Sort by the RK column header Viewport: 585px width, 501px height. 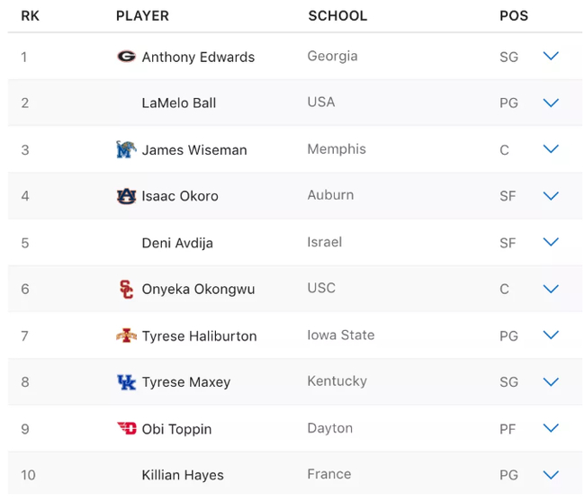click(x=30, y=16)
